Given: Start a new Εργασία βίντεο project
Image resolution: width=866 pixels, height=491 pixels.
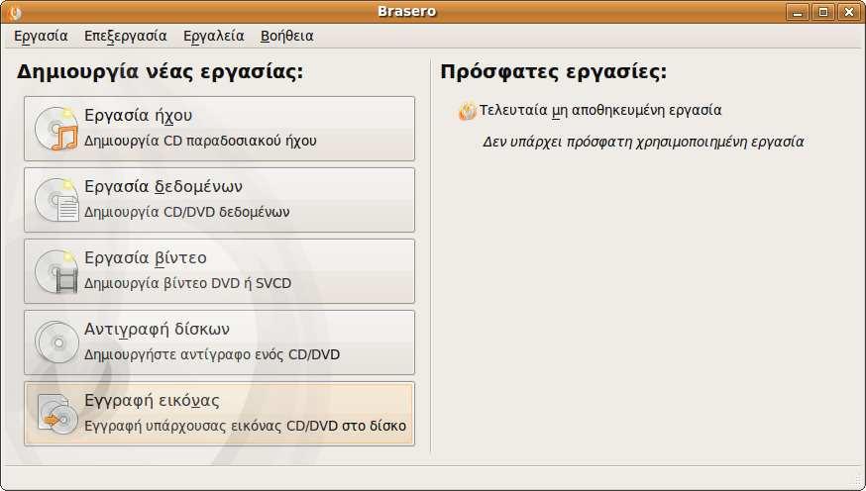Looking at the screenshot, I should (219, 271).
